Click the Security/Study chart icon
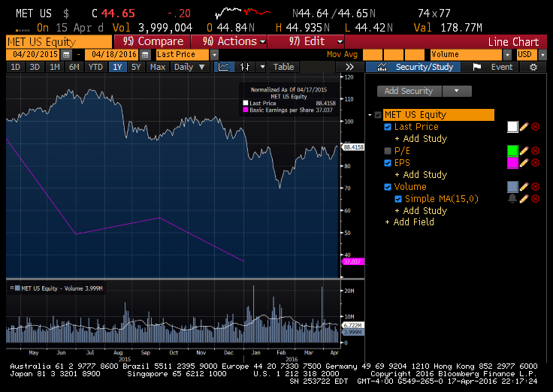 click(382, 67)
